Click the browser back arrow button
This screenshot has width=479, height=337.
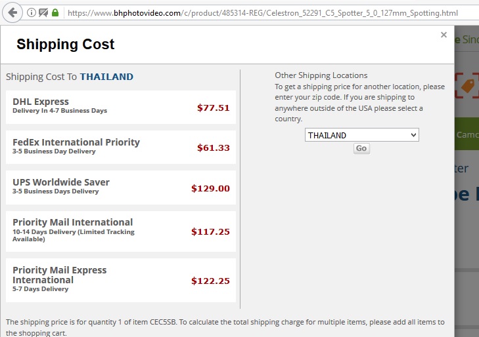point(12,12)
